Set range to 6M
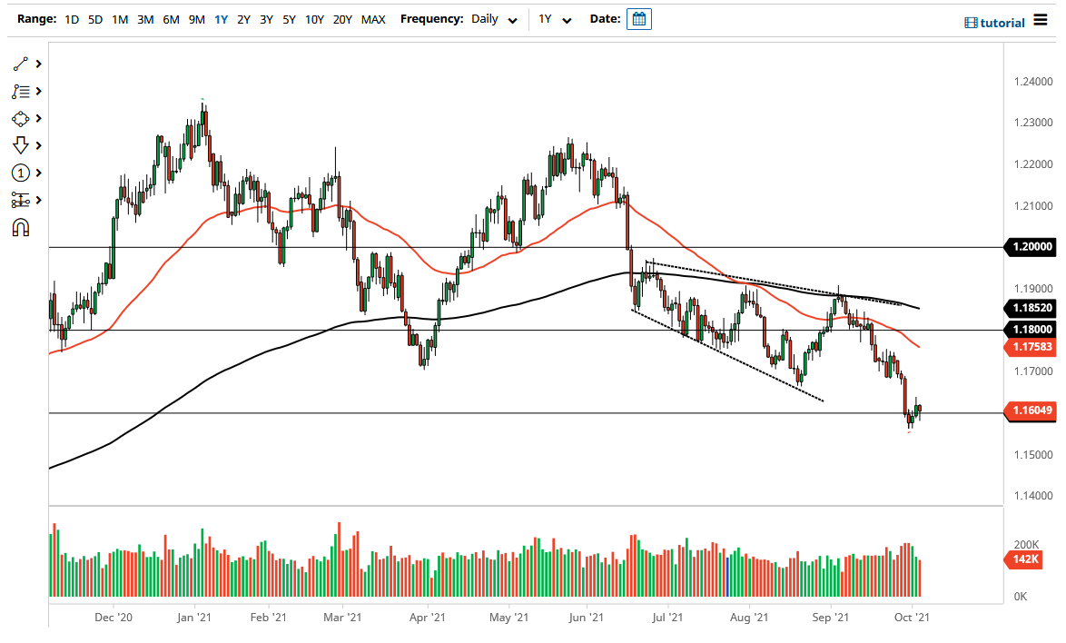Screen dimensions: 1066x643 click(171, 20)
